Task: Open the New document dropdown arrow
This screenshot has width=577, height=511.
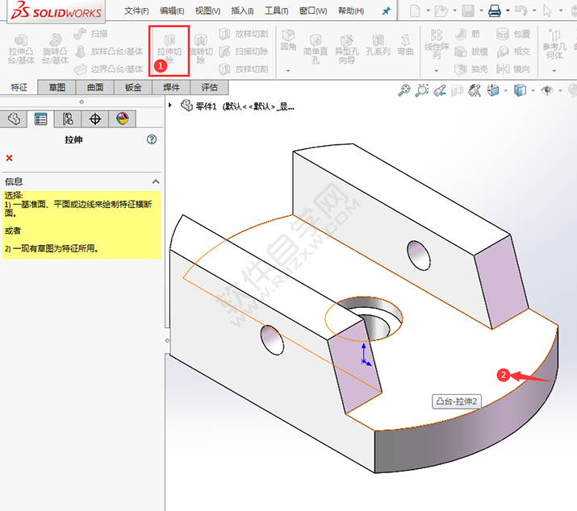Action: click(428, 10)
